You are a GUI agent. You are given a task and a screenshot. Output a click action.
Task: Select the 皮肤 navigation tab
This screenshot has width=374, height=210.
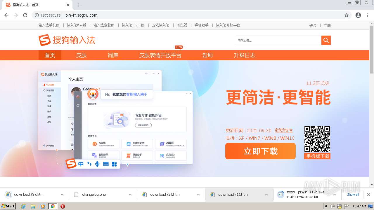[81, 55]
